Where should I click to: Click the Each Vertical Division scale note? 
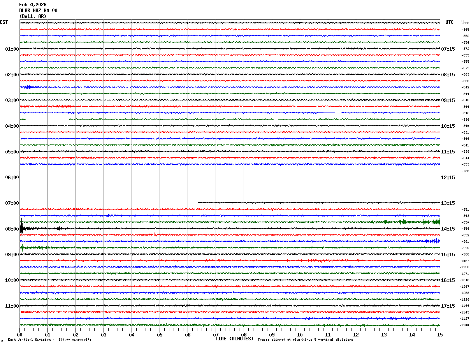(49, 340)
